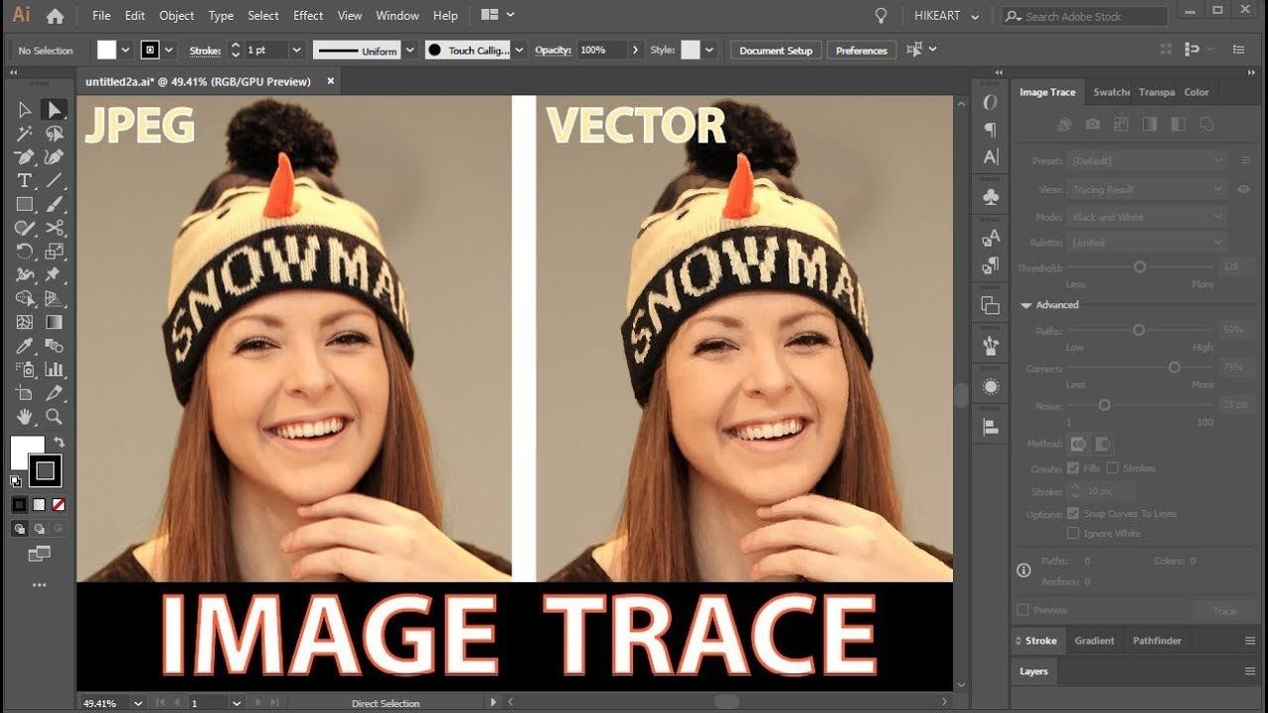
Task: Open the Effect menu
Action: 308,16
